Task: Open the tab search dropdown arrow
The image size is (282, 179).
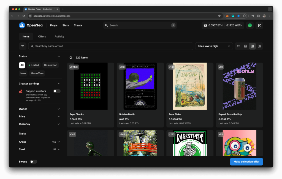Action: pyautogui.click(x=270, y=9)
